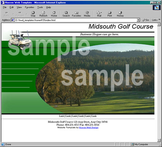Image resolution: width=162 pixels, height=147 pixels.
Task: Click the third Link in footer navigation
Action: tap(74, 116)
